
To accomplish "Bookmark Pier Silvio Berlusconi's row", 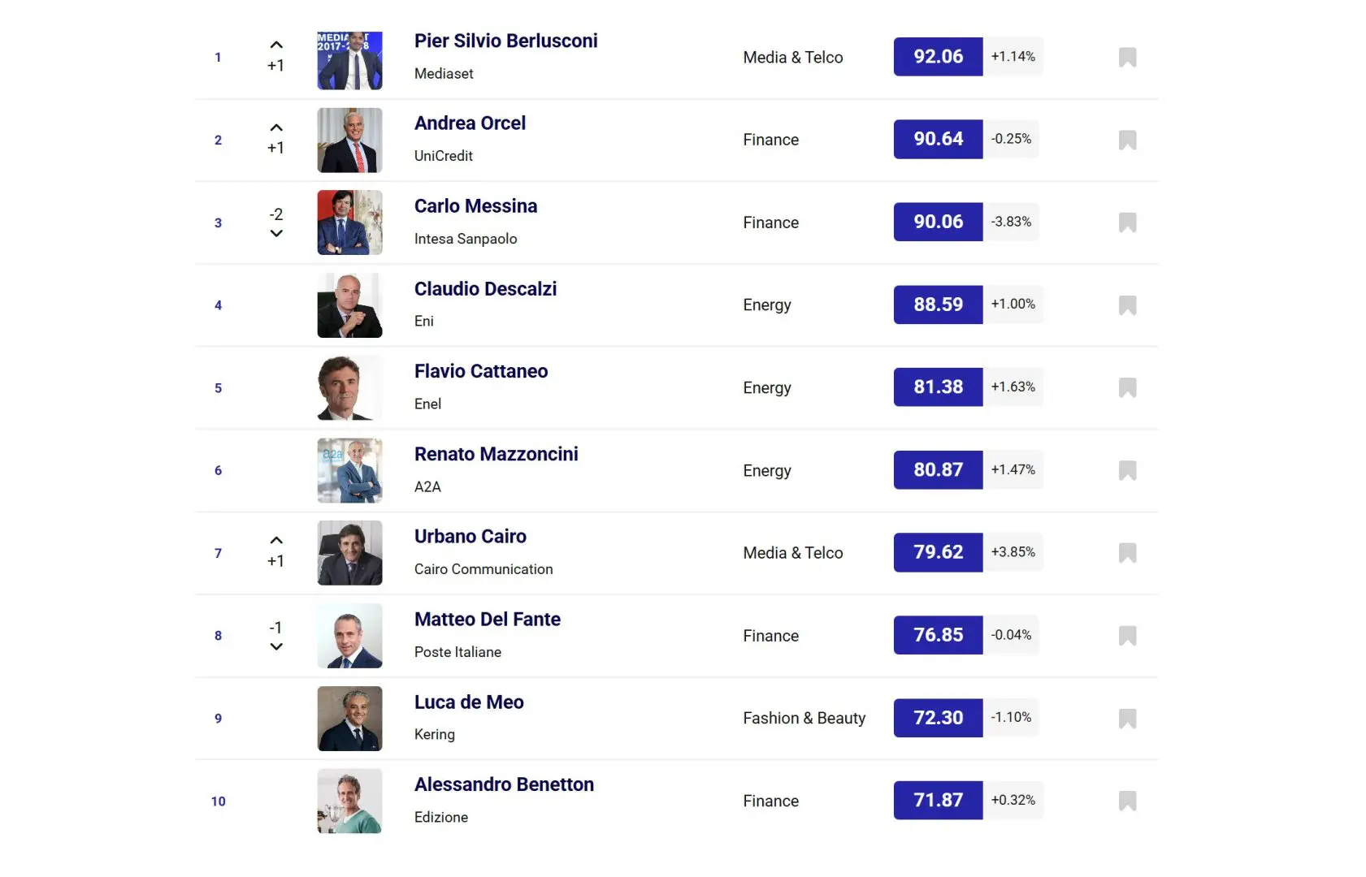I will (1127, 57).
